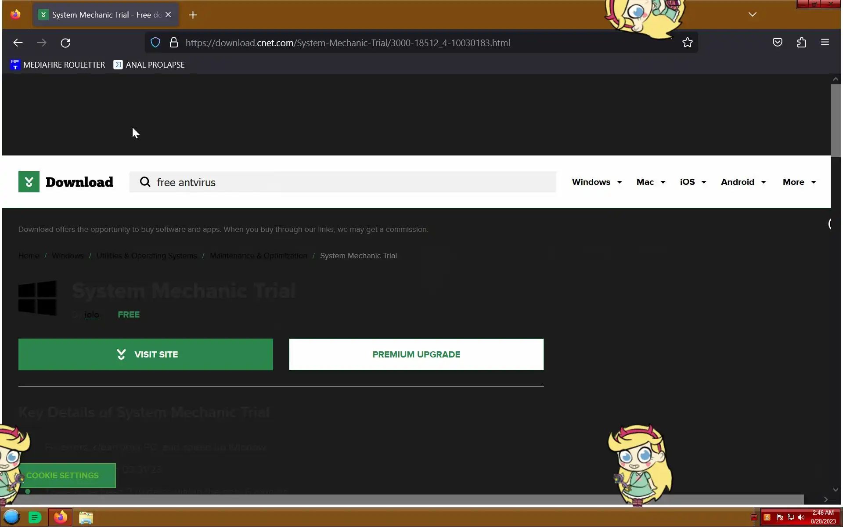Open the More navigation menu
Viewport: 843px width, 527px height.
pos(799,182)
